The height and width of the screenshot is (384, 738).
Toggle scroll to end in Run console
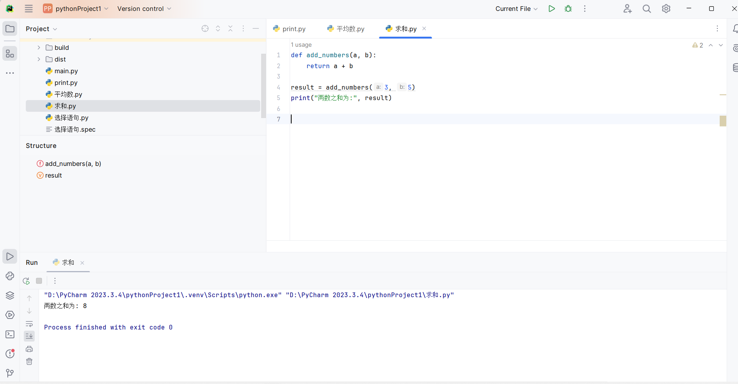[29, 336]
